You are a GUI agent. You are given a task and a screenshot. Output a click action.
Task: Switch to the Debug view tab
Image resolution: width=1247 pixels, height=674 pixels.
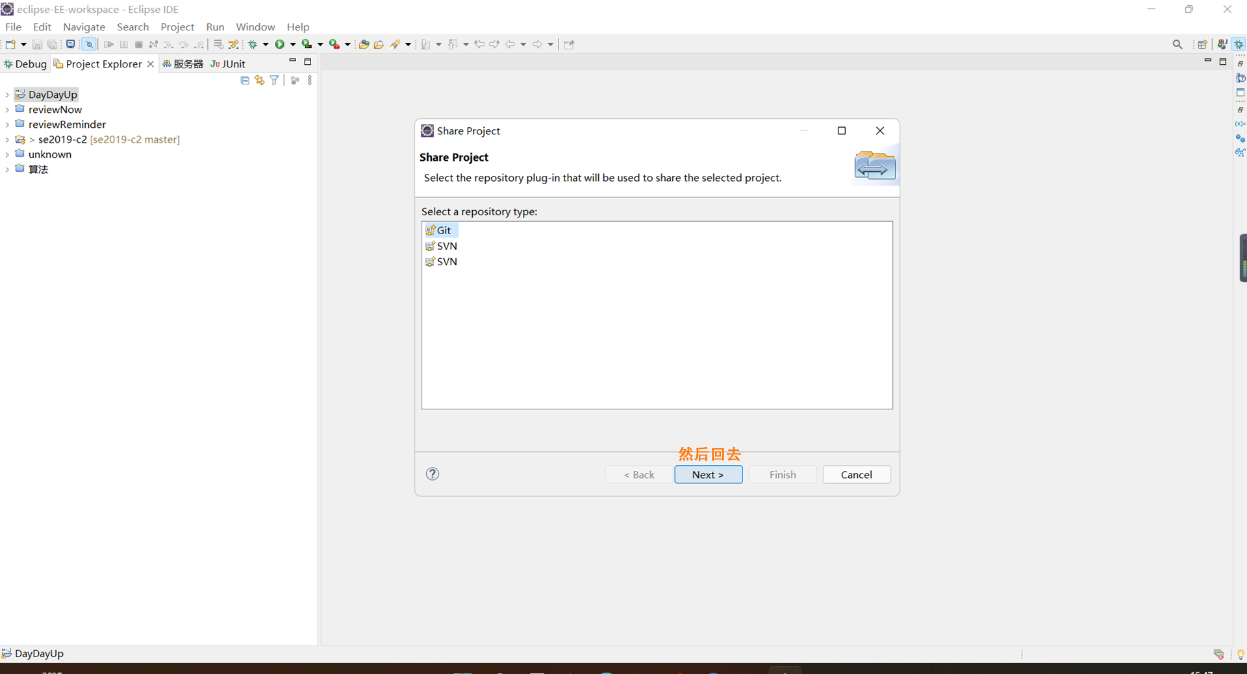click(x=25, y=64)
